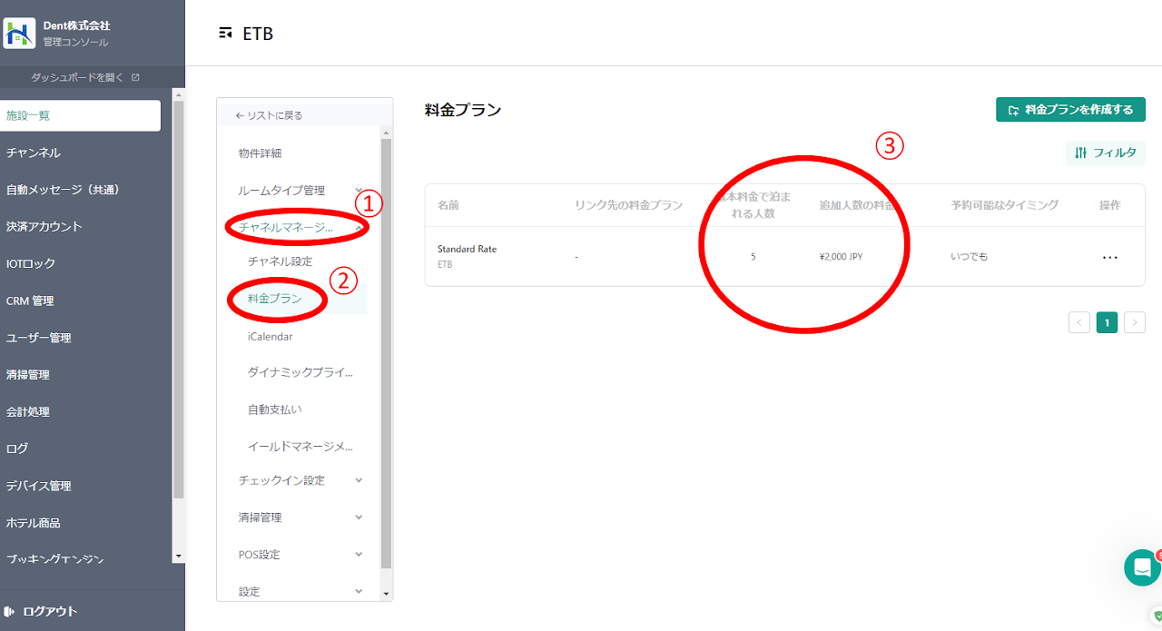1162x631 pixels.
Task: Expand the POS設定 section
Action: (x=359, y=555)
